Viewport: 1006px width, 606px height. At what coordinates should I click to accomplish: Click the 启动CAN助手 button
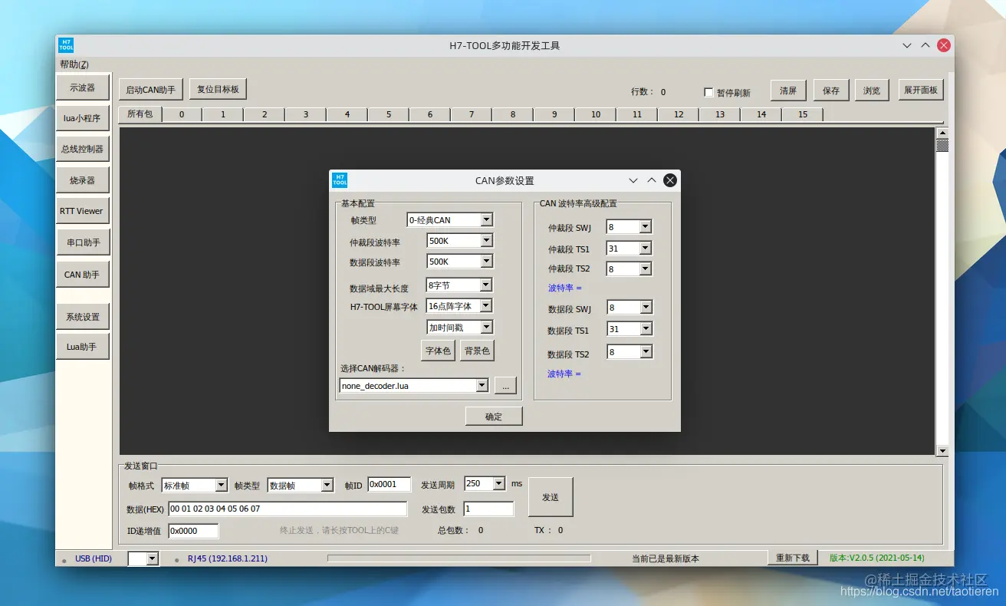150,90
